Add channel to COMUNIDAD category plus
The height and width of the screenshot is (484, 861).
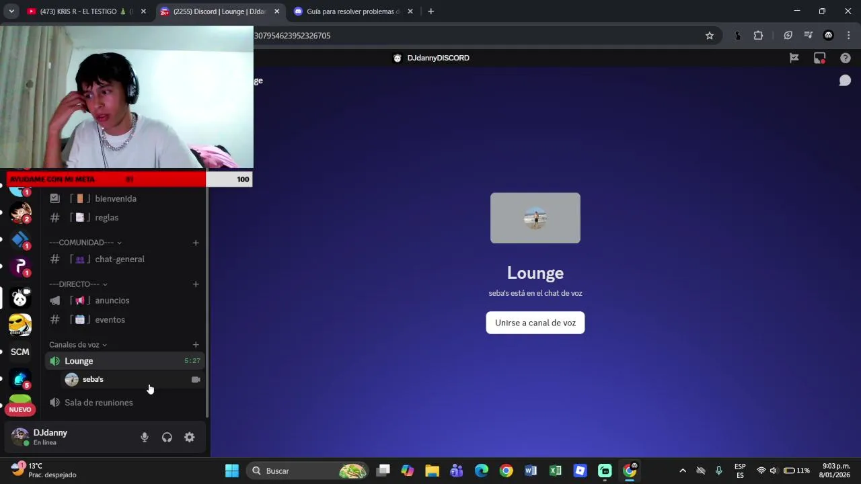tap(196, 243)
